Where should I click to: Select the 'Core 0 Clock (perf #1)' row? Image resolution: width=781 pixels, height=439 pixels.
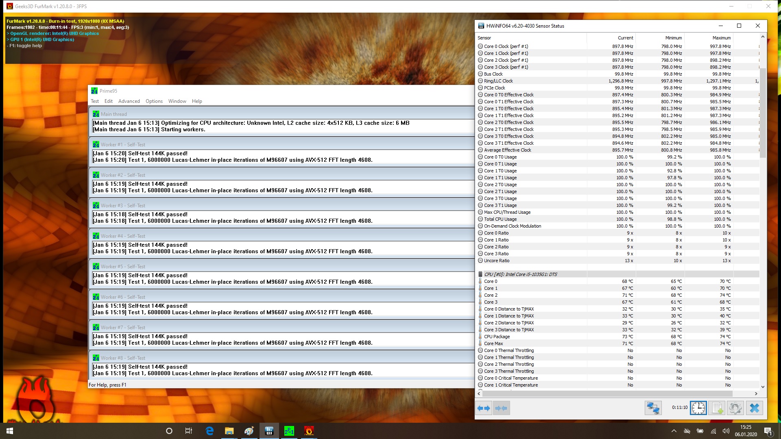coord(617,46)
